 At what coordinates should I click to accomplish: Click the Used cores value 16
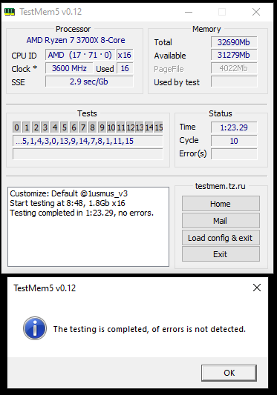pos(125,68)
